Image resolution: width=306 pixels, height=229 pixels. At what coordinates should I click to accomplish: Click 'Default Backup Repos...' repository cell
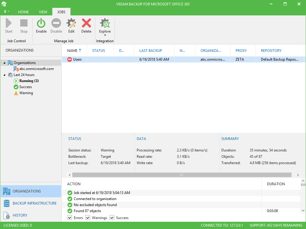pos(279,59)
